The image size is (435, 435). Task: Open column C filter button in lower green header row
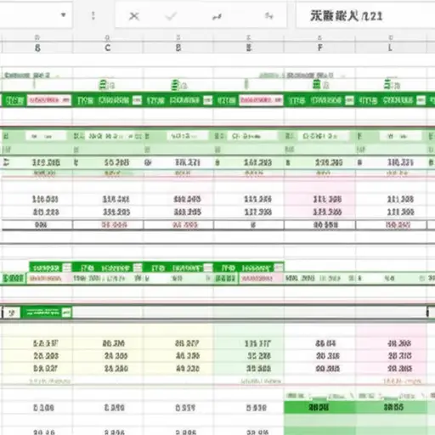[138, 268]
